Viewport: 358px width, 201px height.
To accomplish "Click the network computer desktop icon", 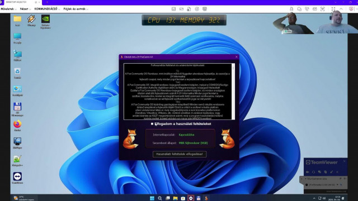I will coord(17,56).
